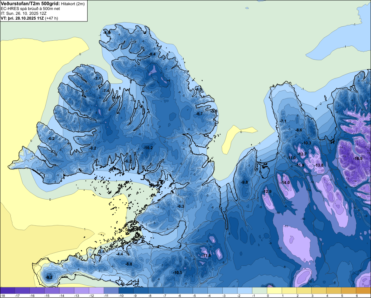Image resolution: width=371 pixels, height=298 pixels.
Task: Select the lilac legend swatch between -12 and -11
Action: (96, 291)
